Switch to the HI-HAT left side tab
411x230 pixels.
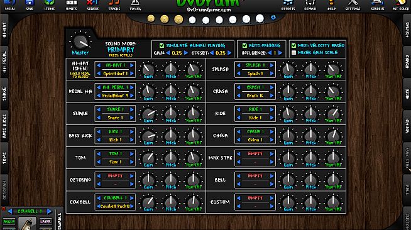point(4,30)
